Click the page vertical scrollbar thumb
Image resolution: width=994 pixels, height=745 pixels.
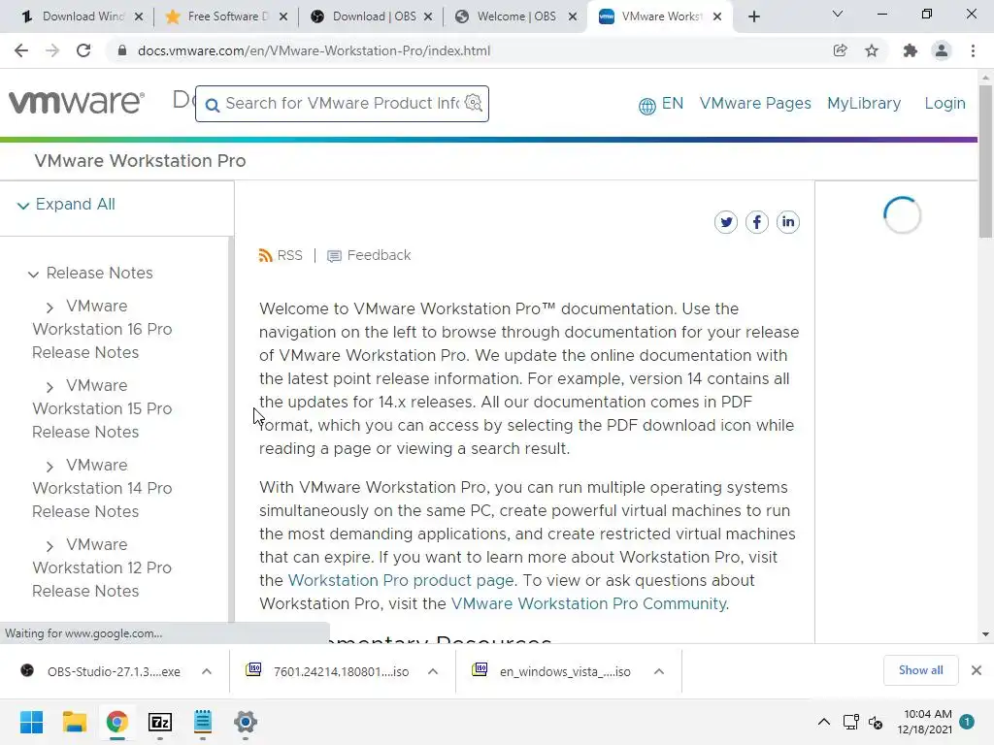pyautogui.click(x=985, y=162)
